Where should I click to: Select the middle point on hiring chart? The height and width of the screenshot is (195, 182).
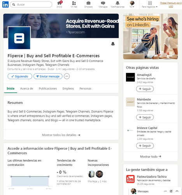[x=30, y=177]
